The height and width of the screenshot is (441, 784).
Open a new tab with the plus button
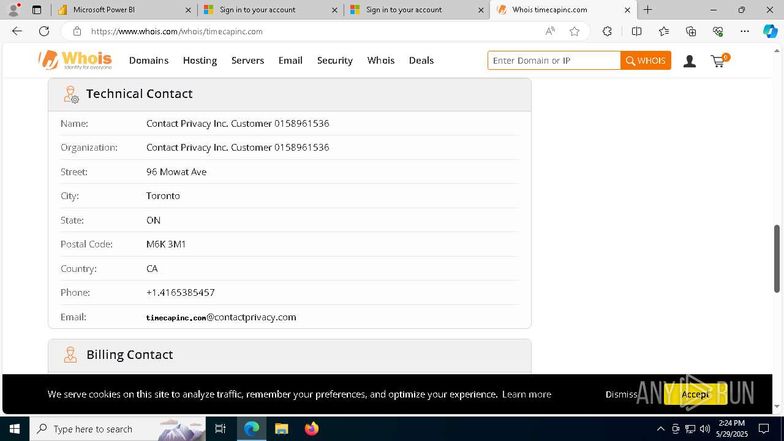[647, 10]
